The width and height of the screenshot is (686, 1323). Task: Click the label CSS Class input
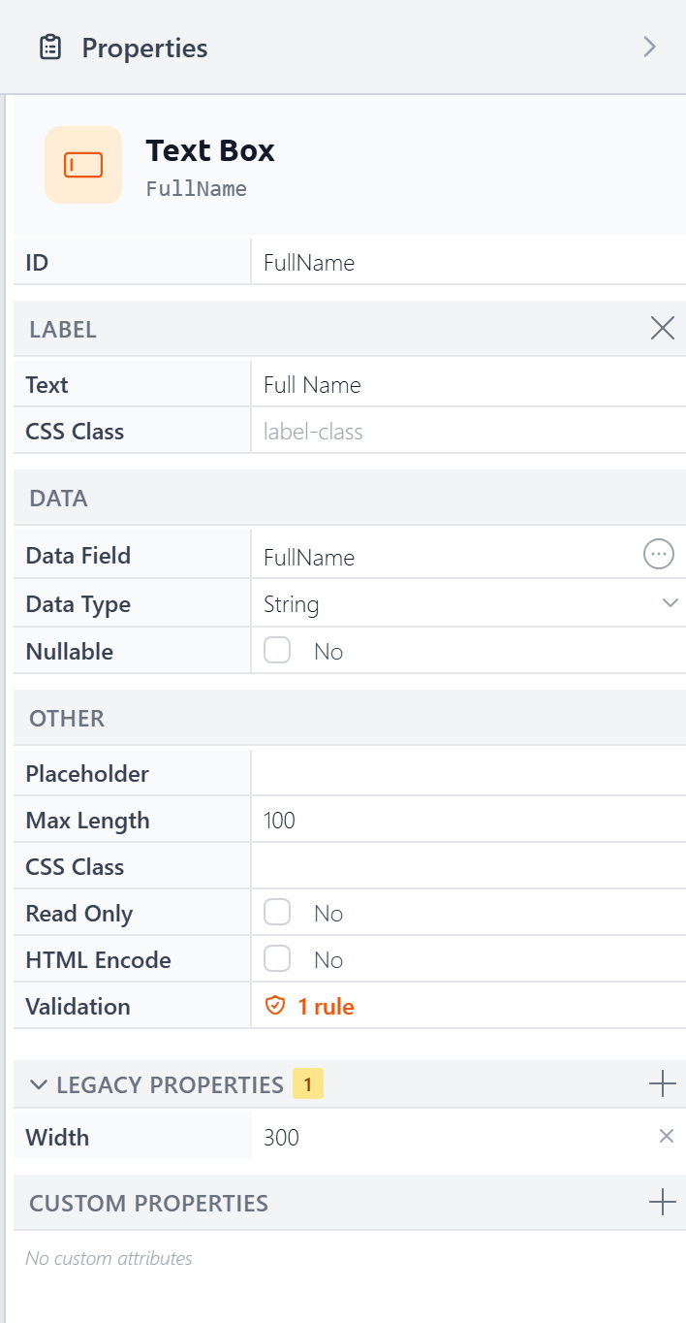pos(469,431)
